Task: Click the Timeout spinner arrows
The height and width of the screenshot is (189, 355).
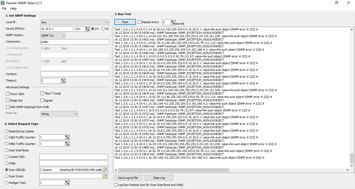Action: 63,81
